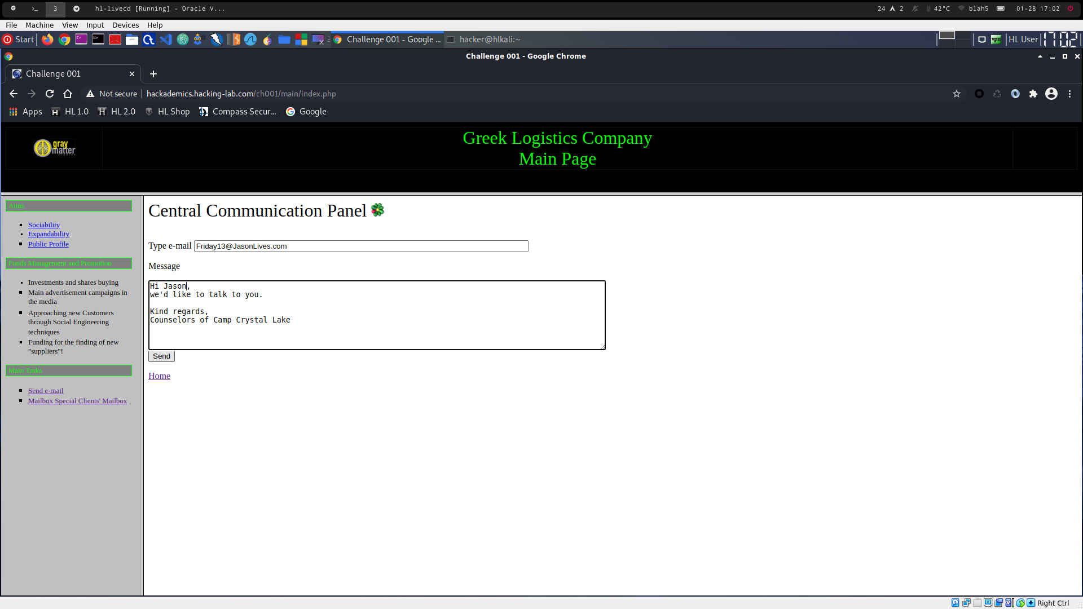Open a new browser tab
This screenshot has height=609, width=1083.
tap(153, 74)
